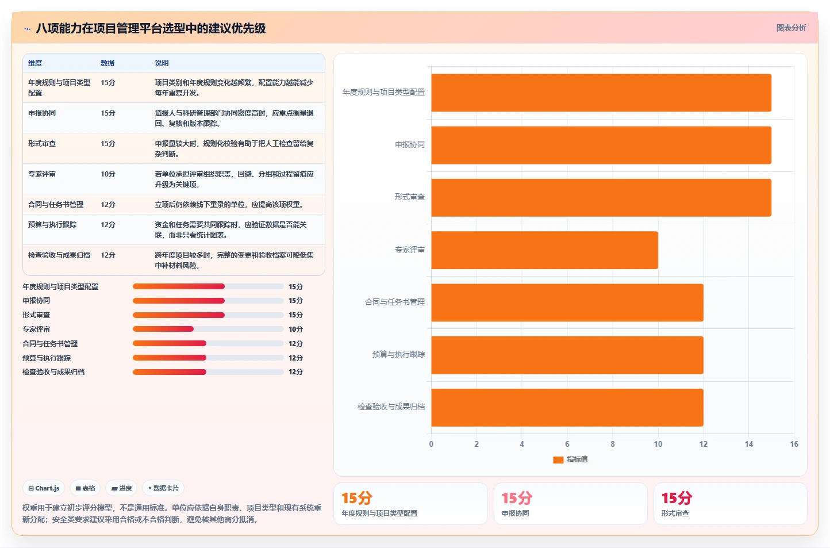
Task: Click the description starting 立项后仍依赖线下重录
Action: (x=229, y=205)
